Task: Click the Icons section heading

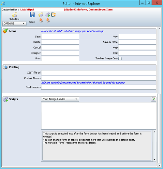Action: tap(13, 31)
